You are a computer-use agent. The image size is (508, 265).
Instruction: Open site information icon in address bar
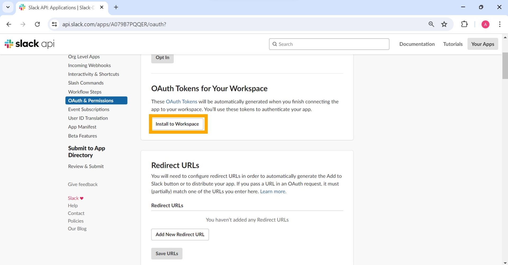55,24
